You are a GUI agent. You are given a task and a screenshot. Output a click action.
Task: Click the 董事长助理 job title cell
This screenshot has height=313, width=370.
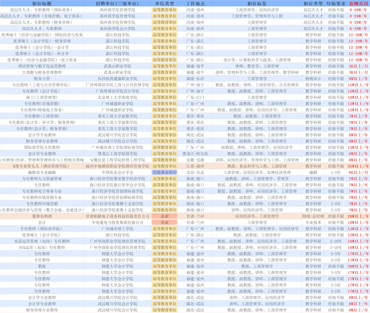42,216
